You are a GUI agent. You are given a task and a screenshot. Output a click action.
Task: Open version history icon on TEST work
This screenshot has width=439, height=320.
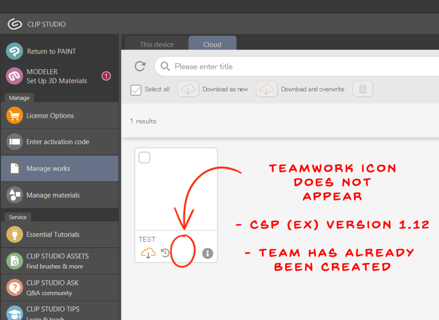(165, 253)
